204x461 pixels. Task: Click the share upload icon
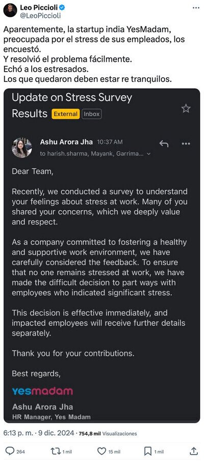[194, 451]
